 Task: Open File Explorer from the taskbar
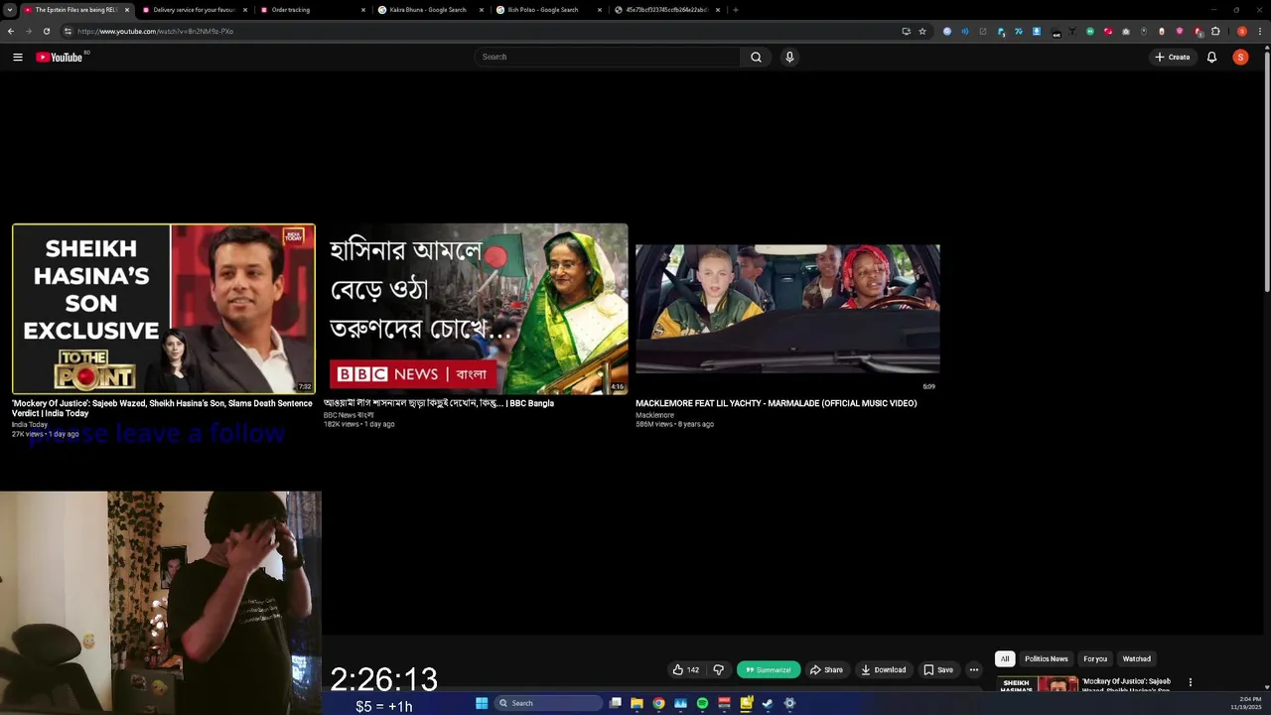tap(636, 703)
